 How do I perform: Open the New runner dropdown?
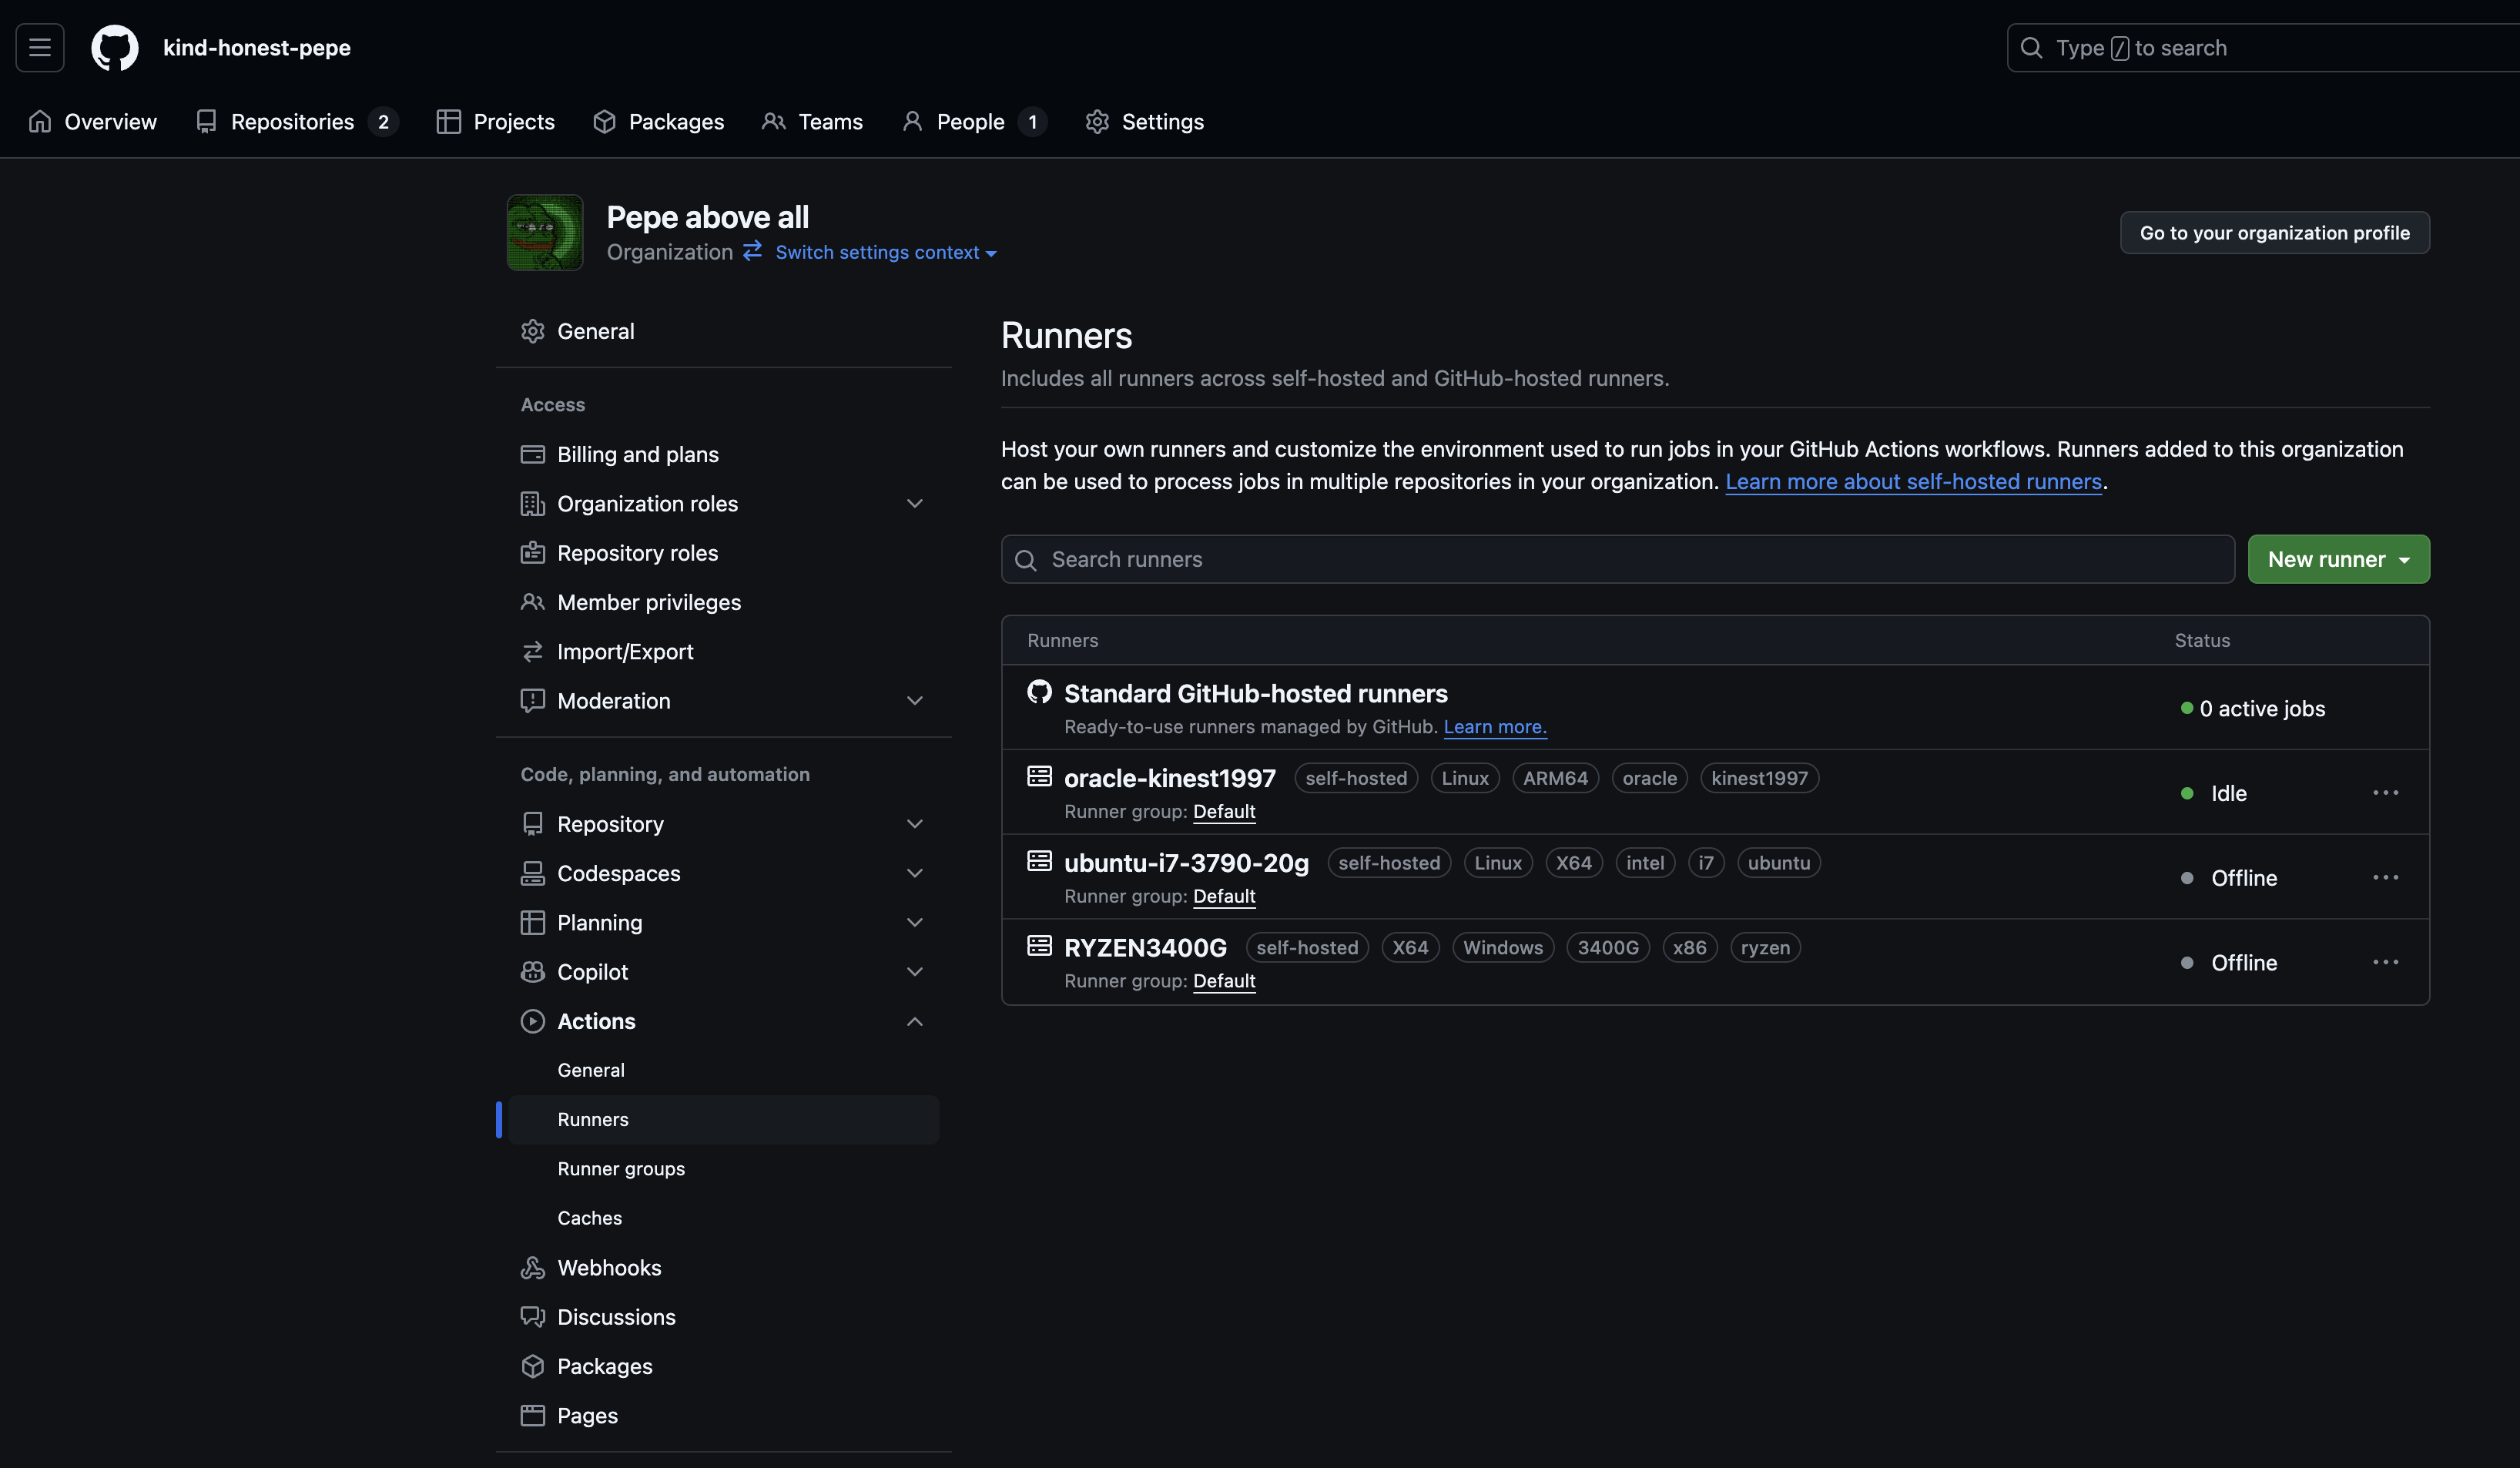click(x=2338, y=559)
